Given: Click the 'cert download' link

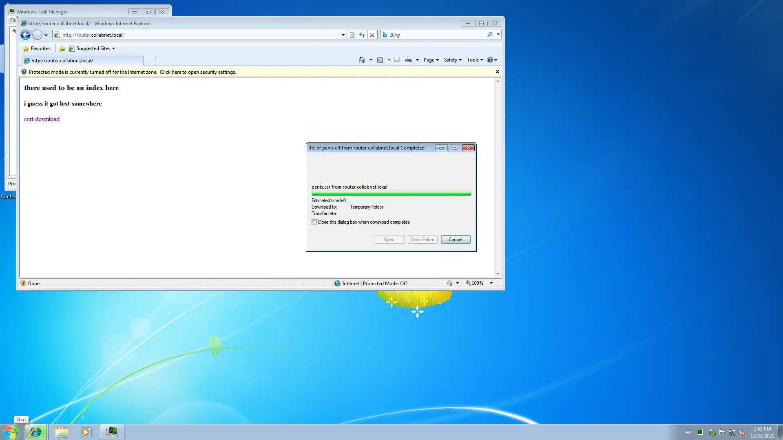Looking at the screenshot, I should click(42, 119).
